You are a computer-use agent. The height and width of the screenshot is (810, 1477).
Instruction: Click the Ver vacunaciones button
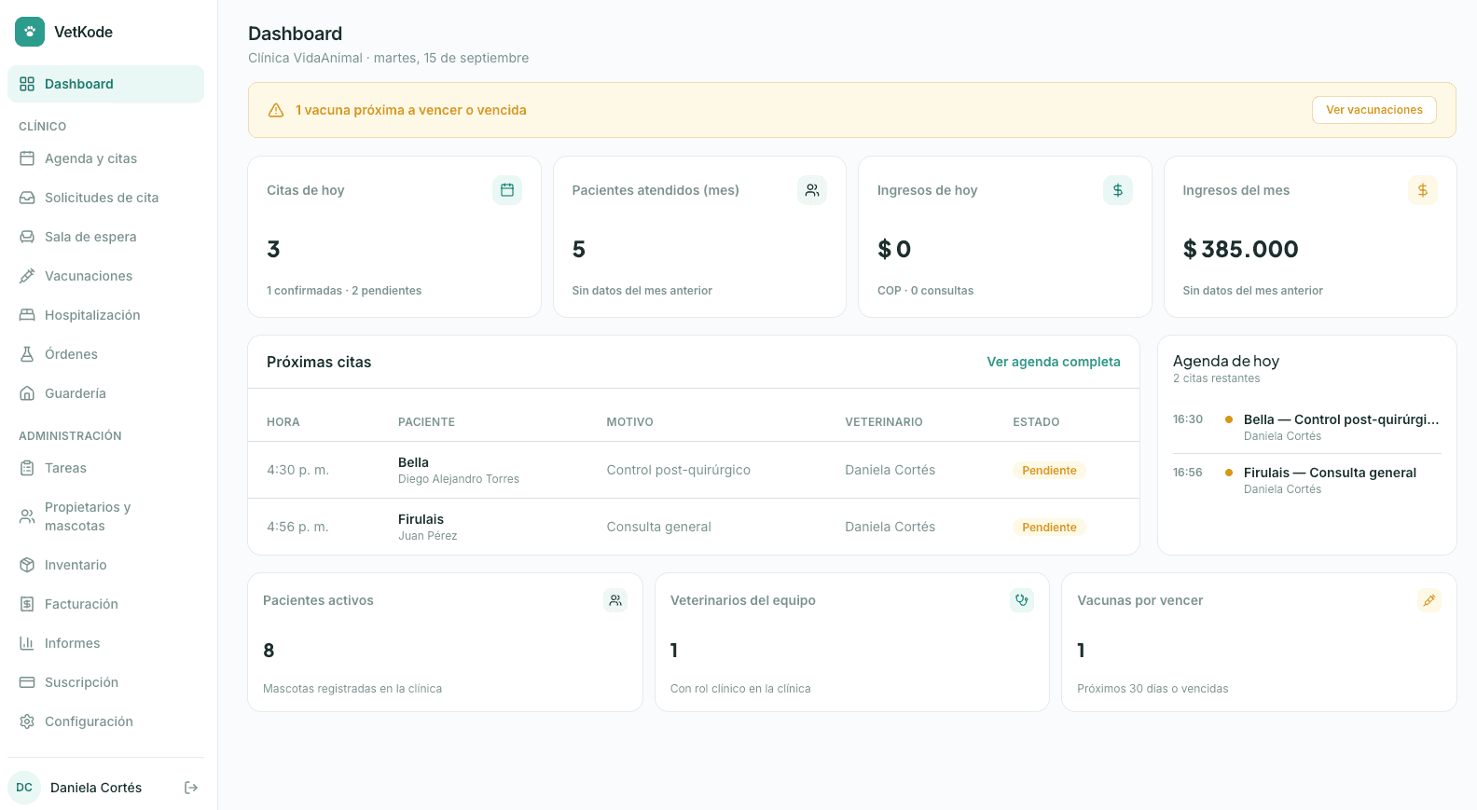(1374, 110)
